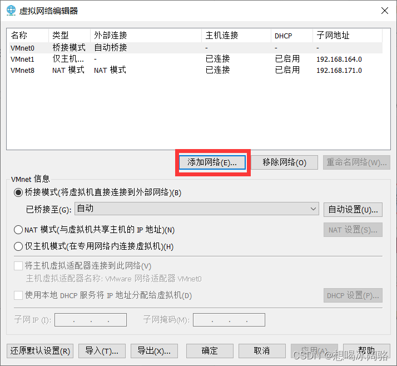This screenshot has width=397, height=366.
Task: Cancel with the 取消 button
Action: pos(262,351)
